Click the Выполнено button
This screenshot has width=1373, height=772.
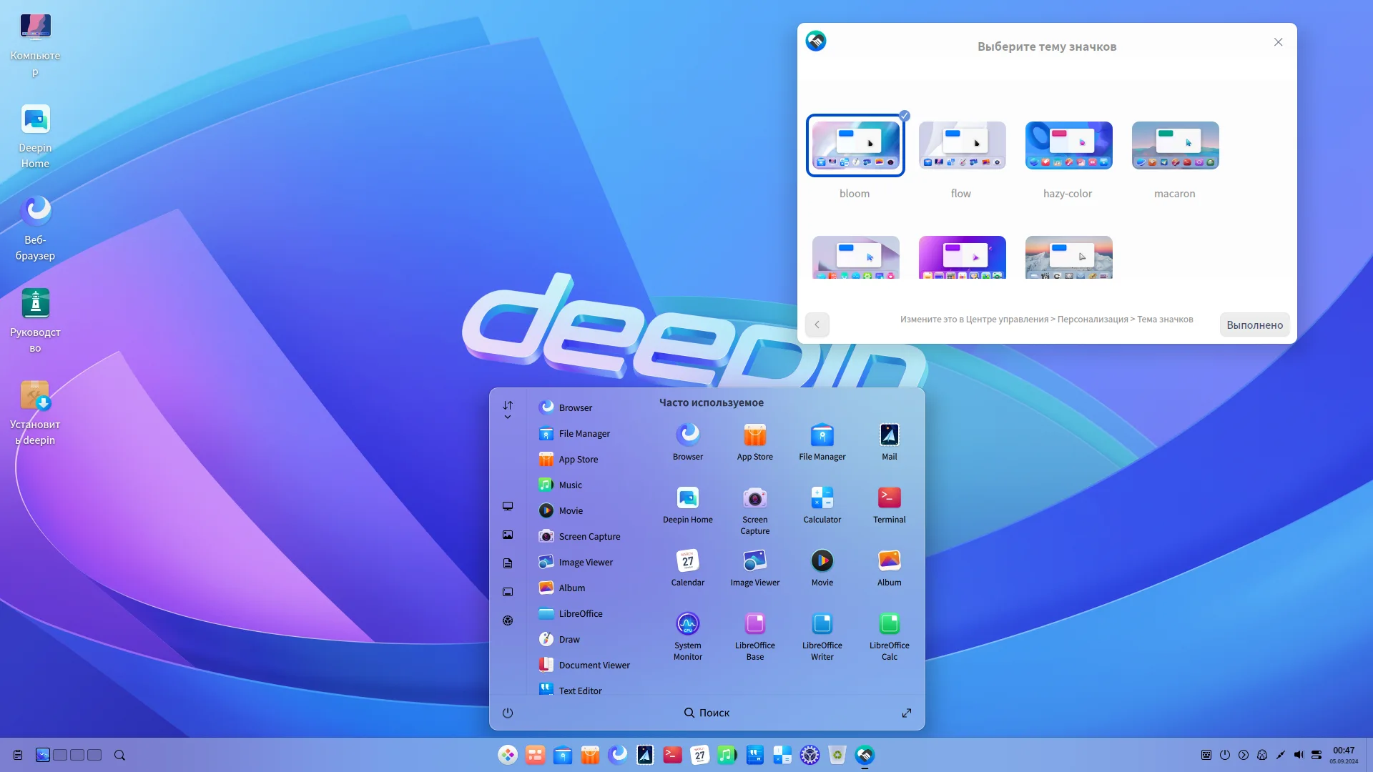click(1254, 325)
